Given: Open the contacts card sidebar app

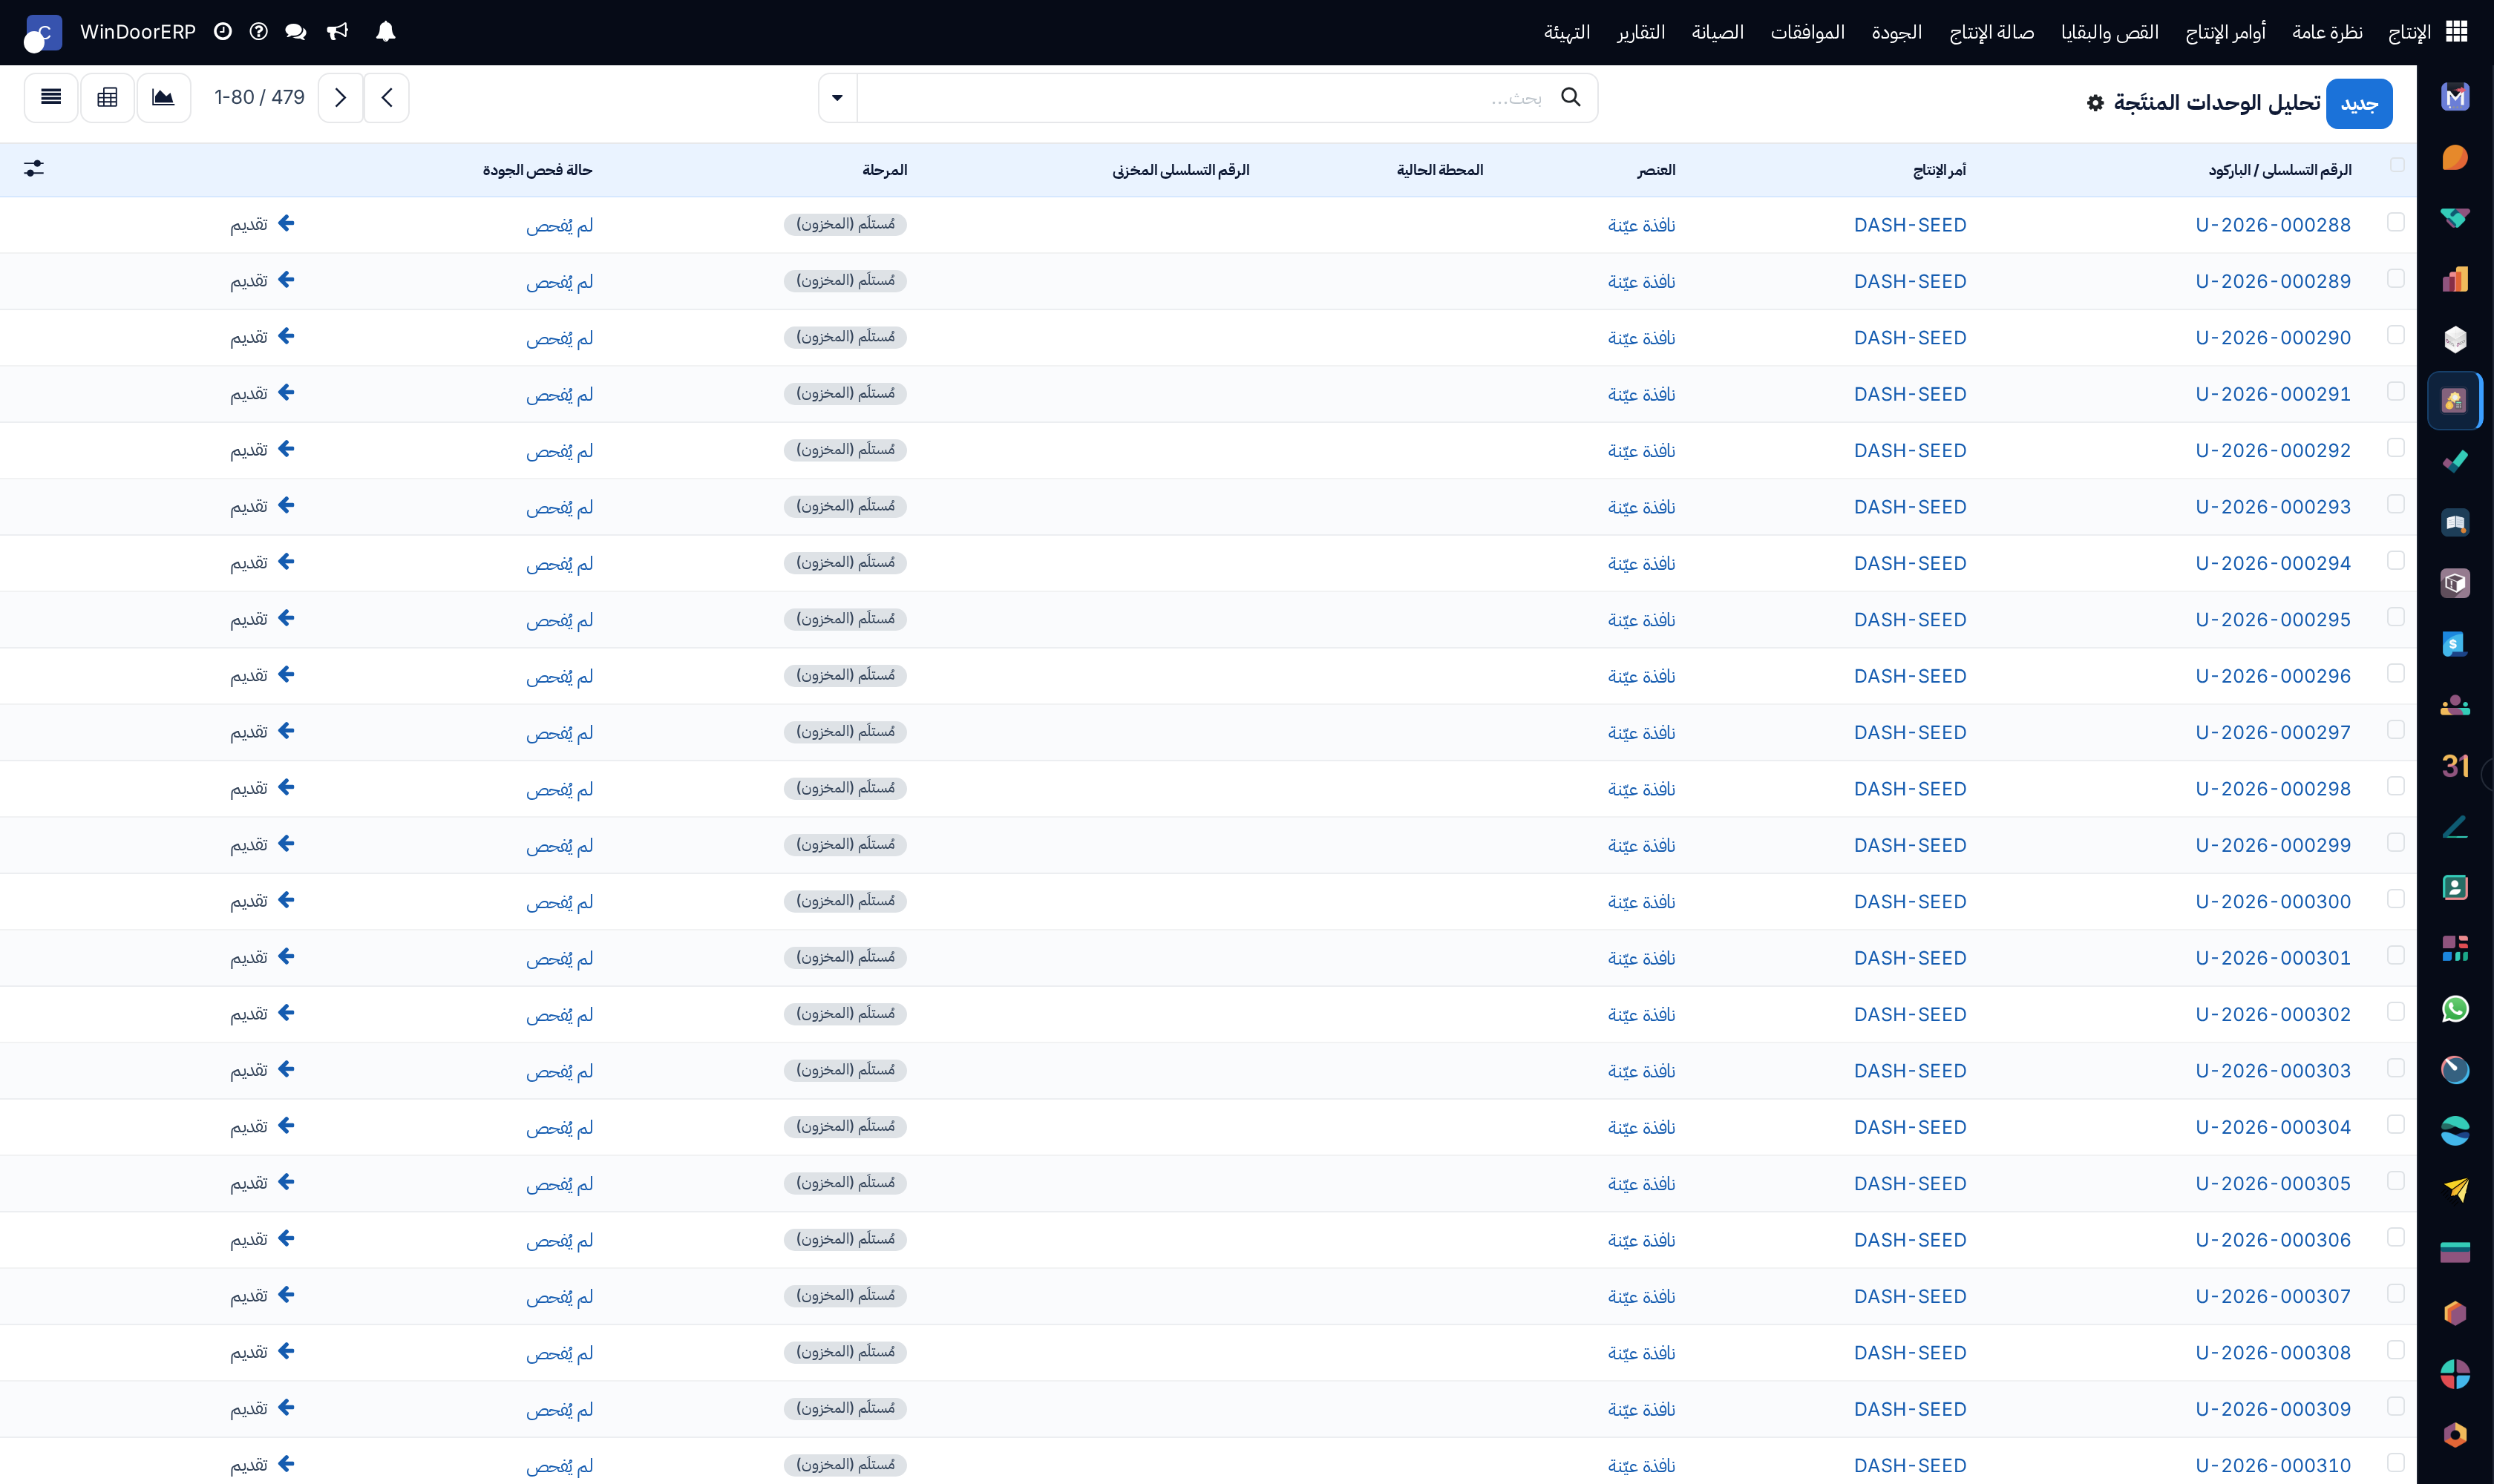Looking at the screenshot, I should tap(2455, 887).
